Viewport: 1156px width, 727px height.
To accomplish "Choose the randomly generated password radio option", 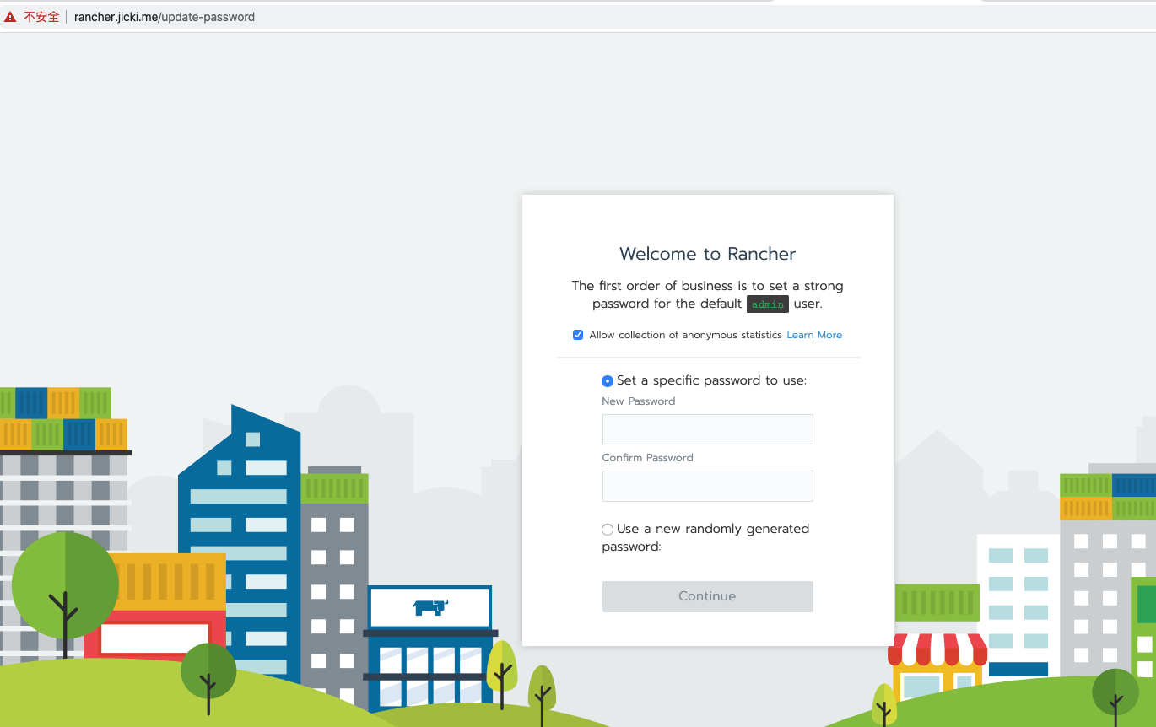I will click(x=608, y=530).
